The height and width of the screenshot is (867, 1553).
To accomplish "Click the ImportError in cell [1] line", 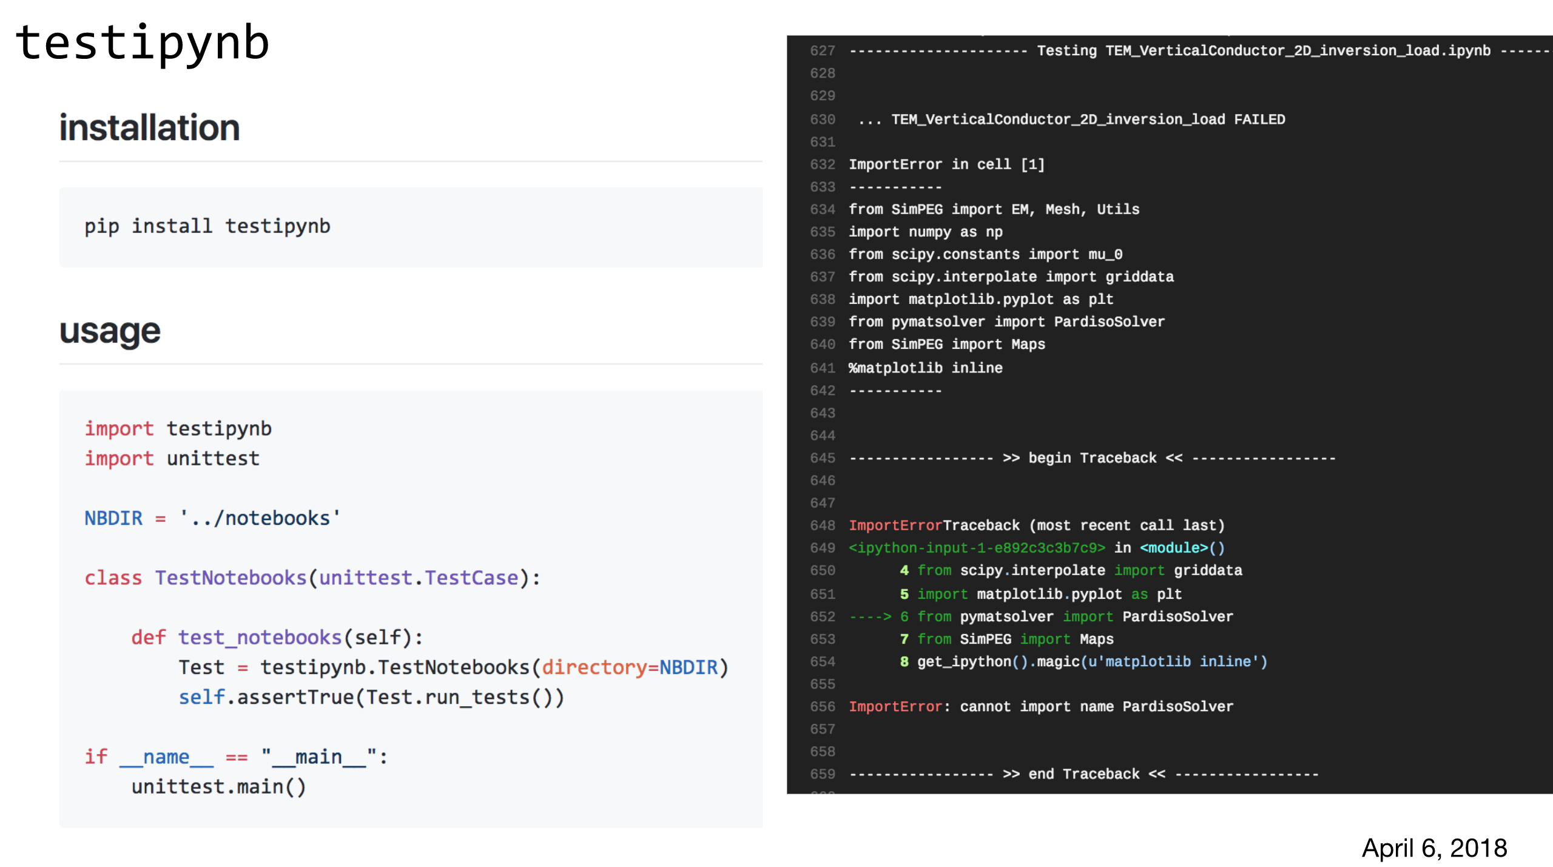I will click(x=946, y=164).
